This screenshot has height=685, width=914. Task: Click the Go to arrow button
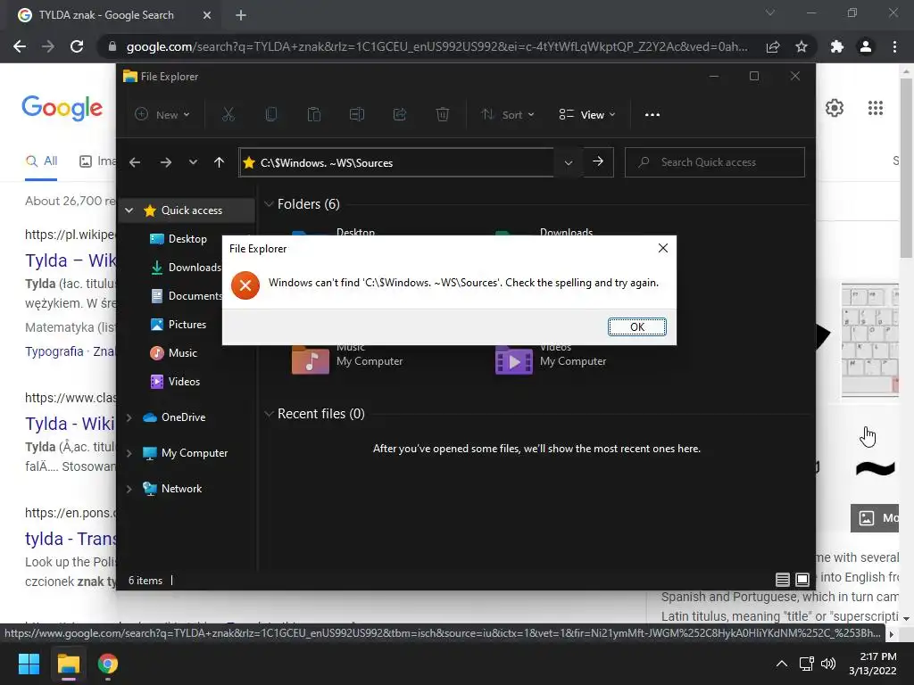(x=598, y=162)
